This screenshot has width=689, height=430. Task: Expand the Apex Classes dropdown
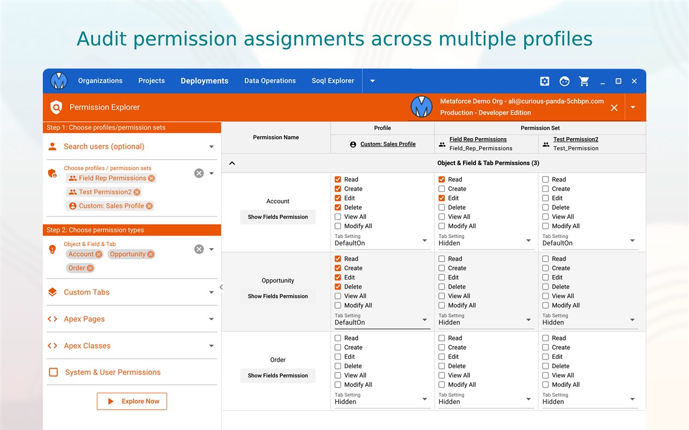pyautogui.click(x=211, y=346)
